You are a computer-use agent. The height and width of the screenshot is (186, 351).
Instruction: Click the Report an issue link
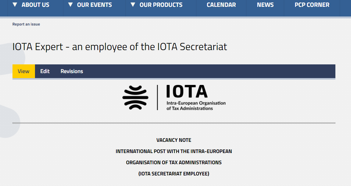point(26,24)
